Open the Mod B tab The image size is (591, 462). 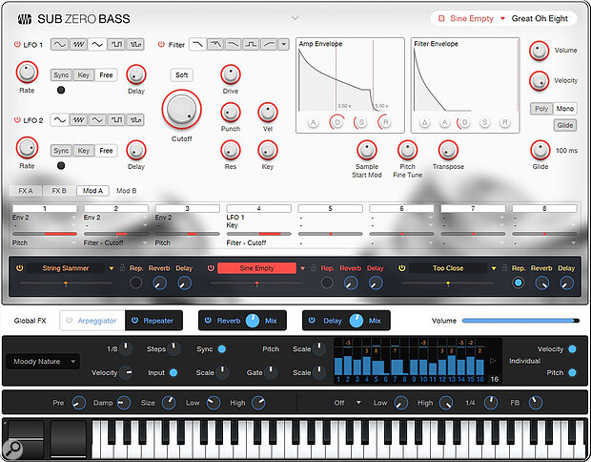(x=126, y=191)
